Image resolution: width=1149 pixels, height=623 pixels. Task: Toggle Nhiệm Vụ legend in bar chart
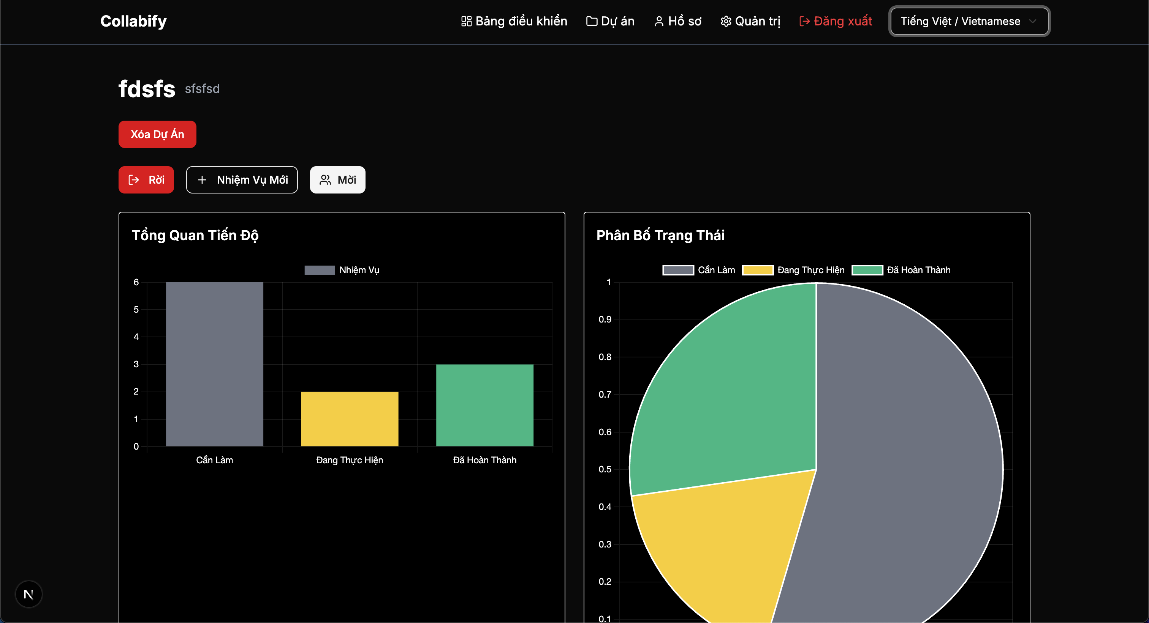(342, 270)
